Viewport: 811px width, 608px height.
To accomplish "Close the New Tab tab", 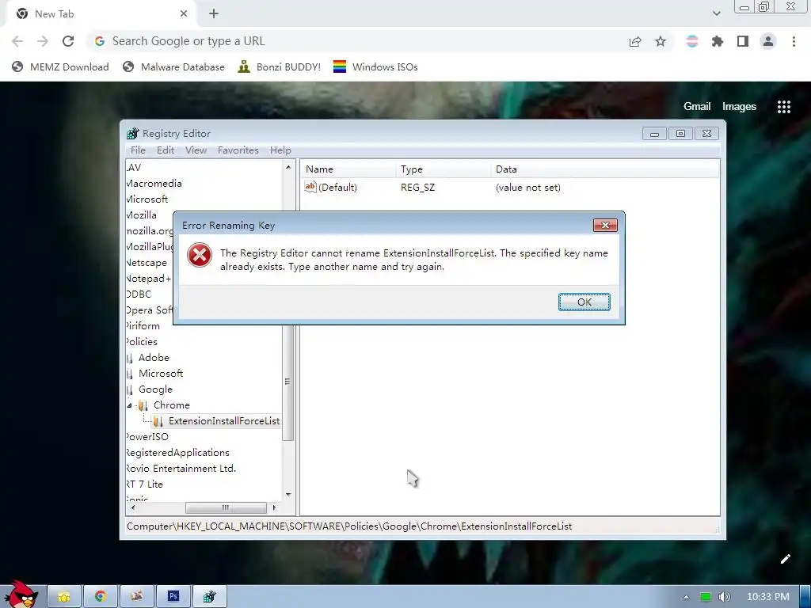I will pos(184,14).
